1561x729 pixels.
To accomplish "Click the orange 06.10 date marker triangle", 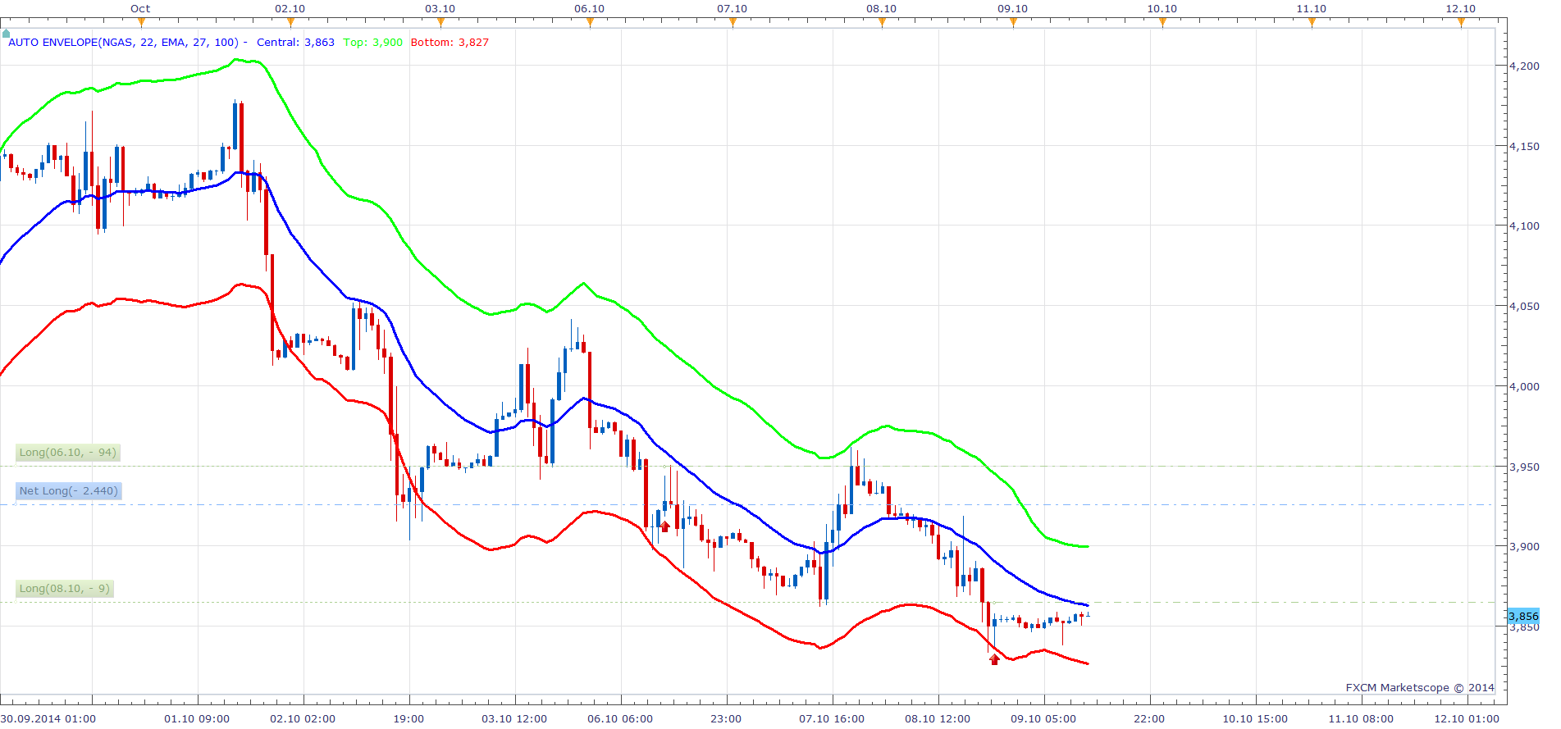I will coord(590,22).
